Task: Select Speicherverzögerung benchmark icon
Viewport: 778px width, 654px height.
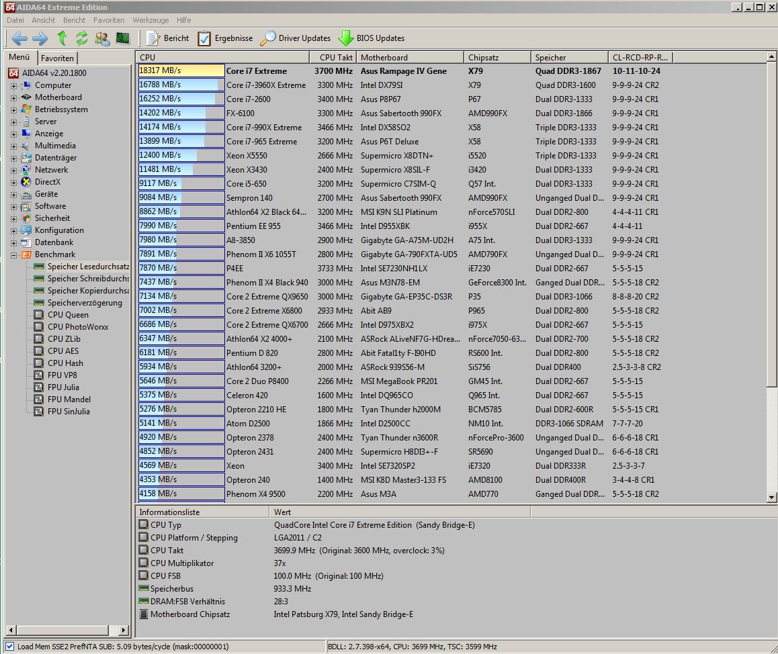Action: tap(39, 302)
